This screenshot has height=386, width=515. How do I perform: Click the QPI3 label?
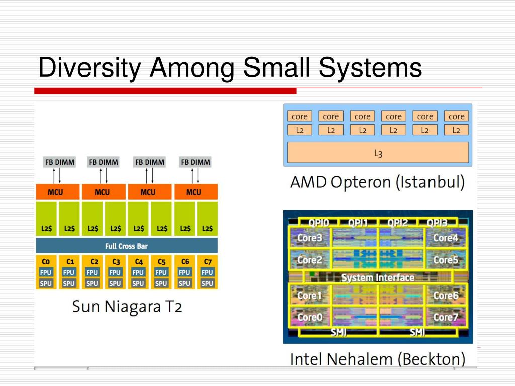(437, 223)
